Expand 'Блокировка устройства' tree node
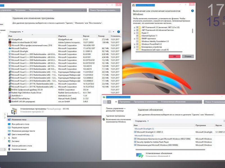This screenshot has height=168, width=225. pyautogui.click(x=135, y=47)
